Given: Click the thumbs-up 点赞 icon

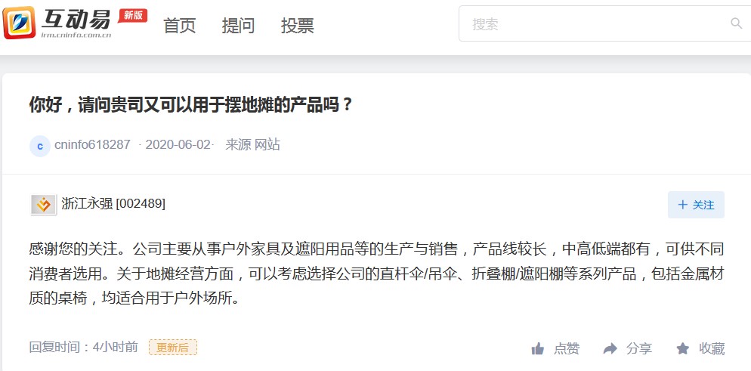Looking at the screenshot, I should pos(538,348).
